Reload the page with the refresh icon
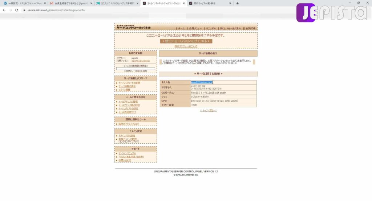372x201 pixels. point(17,10)
